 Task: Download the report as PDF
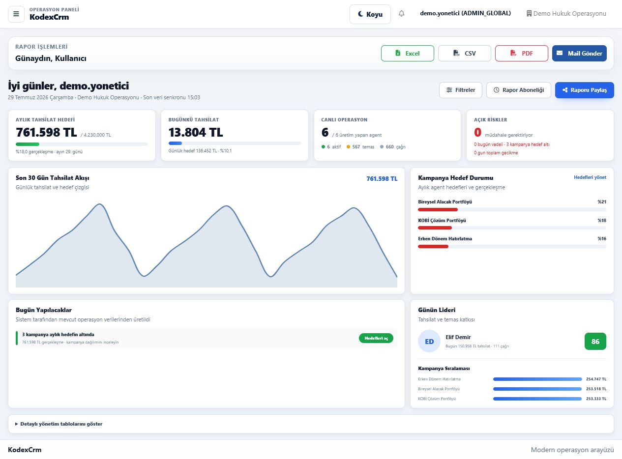point(522,53)
